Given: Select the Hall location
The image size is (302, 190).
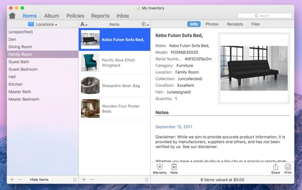Looking at the screenshot, I should (x=43, y=77).
